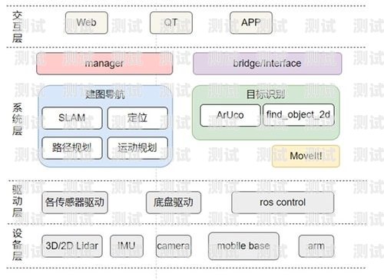Click the 运动规划 box
The image size is (384, 280).
click(x=137, y=148)
